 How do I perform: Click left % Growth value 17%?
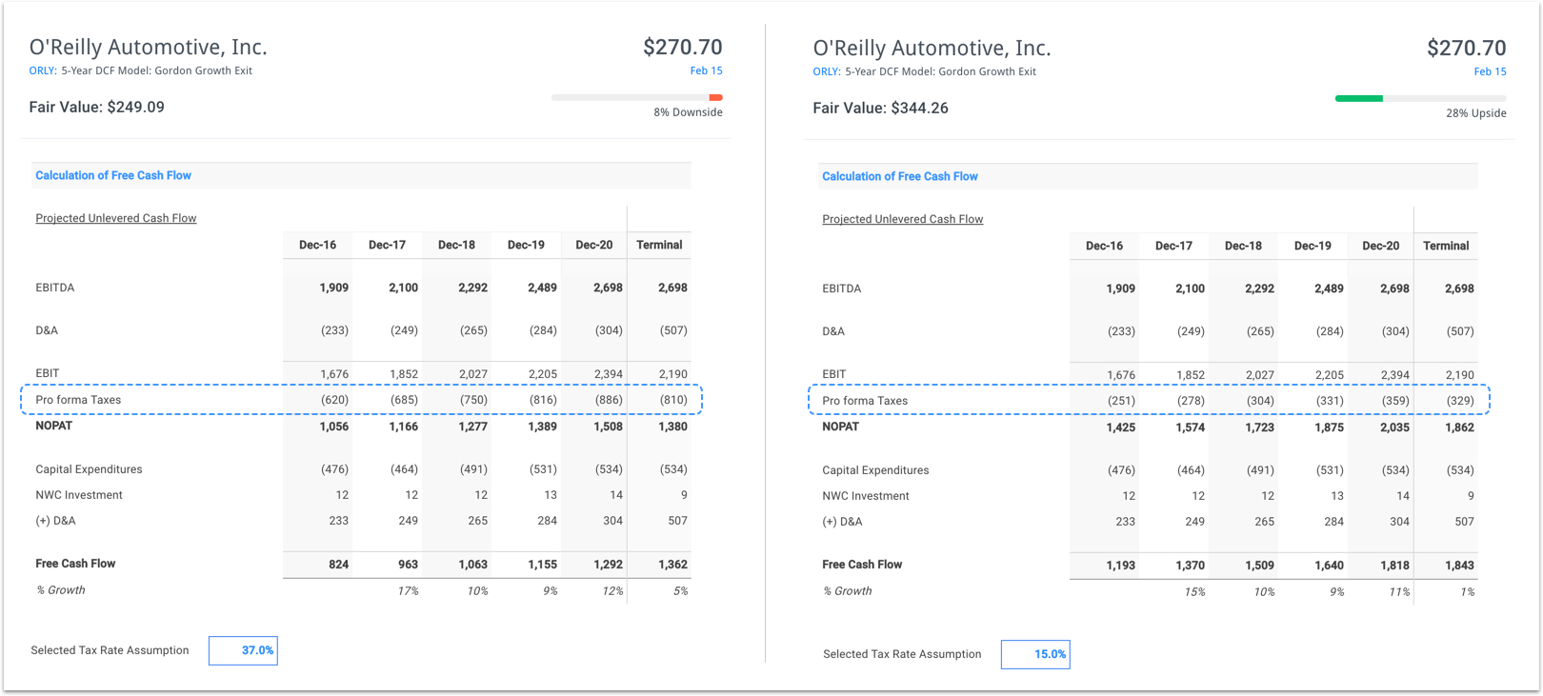point(408,591)
